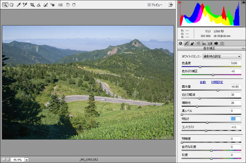Click the 補助光 value field 26
246x163 pixels.
235,103
